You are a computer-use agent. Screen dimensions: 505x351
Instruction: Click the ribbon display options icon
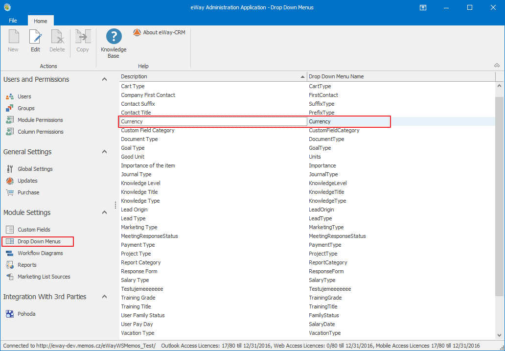click(423, 7)
